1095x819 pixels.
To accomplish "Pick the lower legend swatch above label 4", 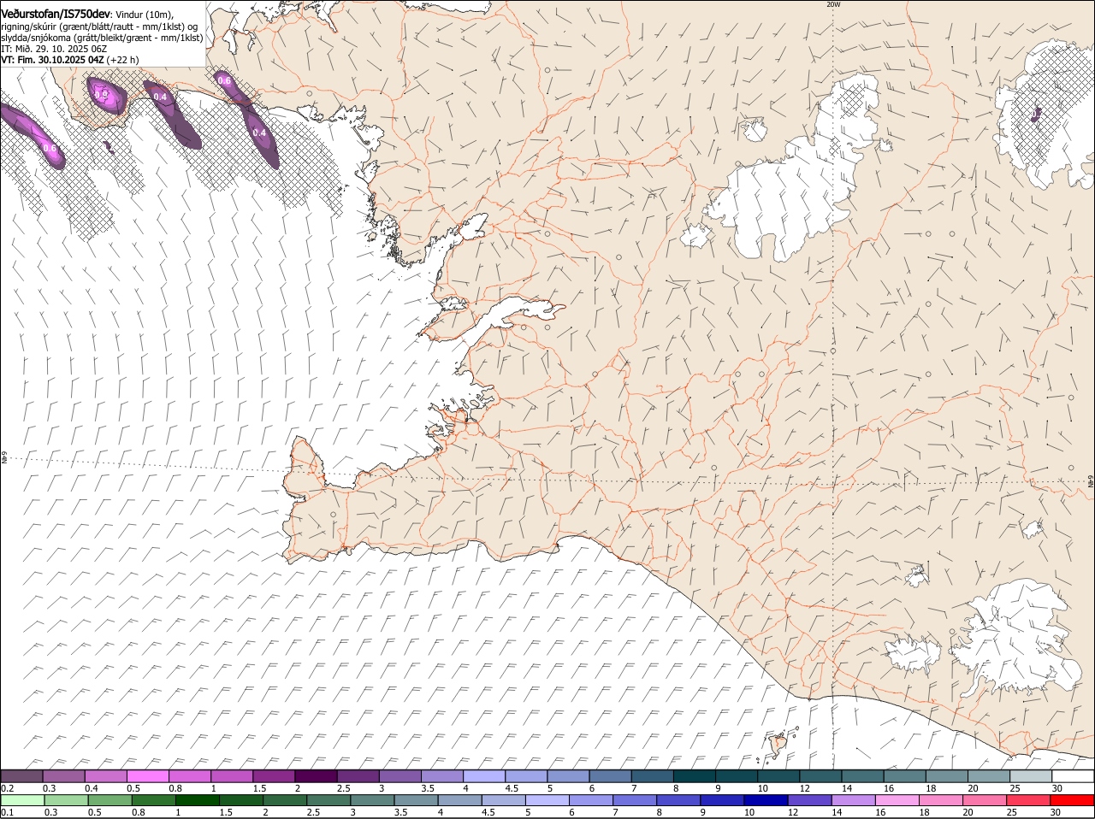I will (459, 800).
